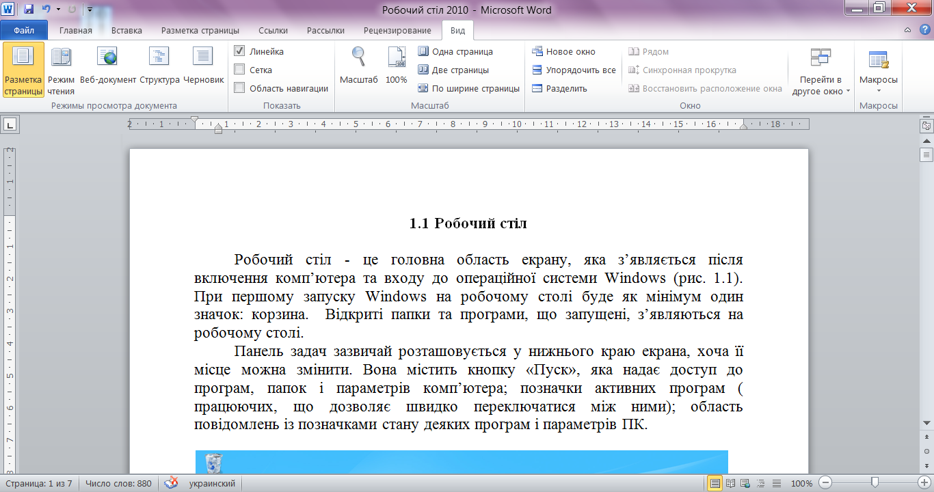Choose Две страницы zoom option
The width and height of the screenshot is (934, 492).
[453, 70]
